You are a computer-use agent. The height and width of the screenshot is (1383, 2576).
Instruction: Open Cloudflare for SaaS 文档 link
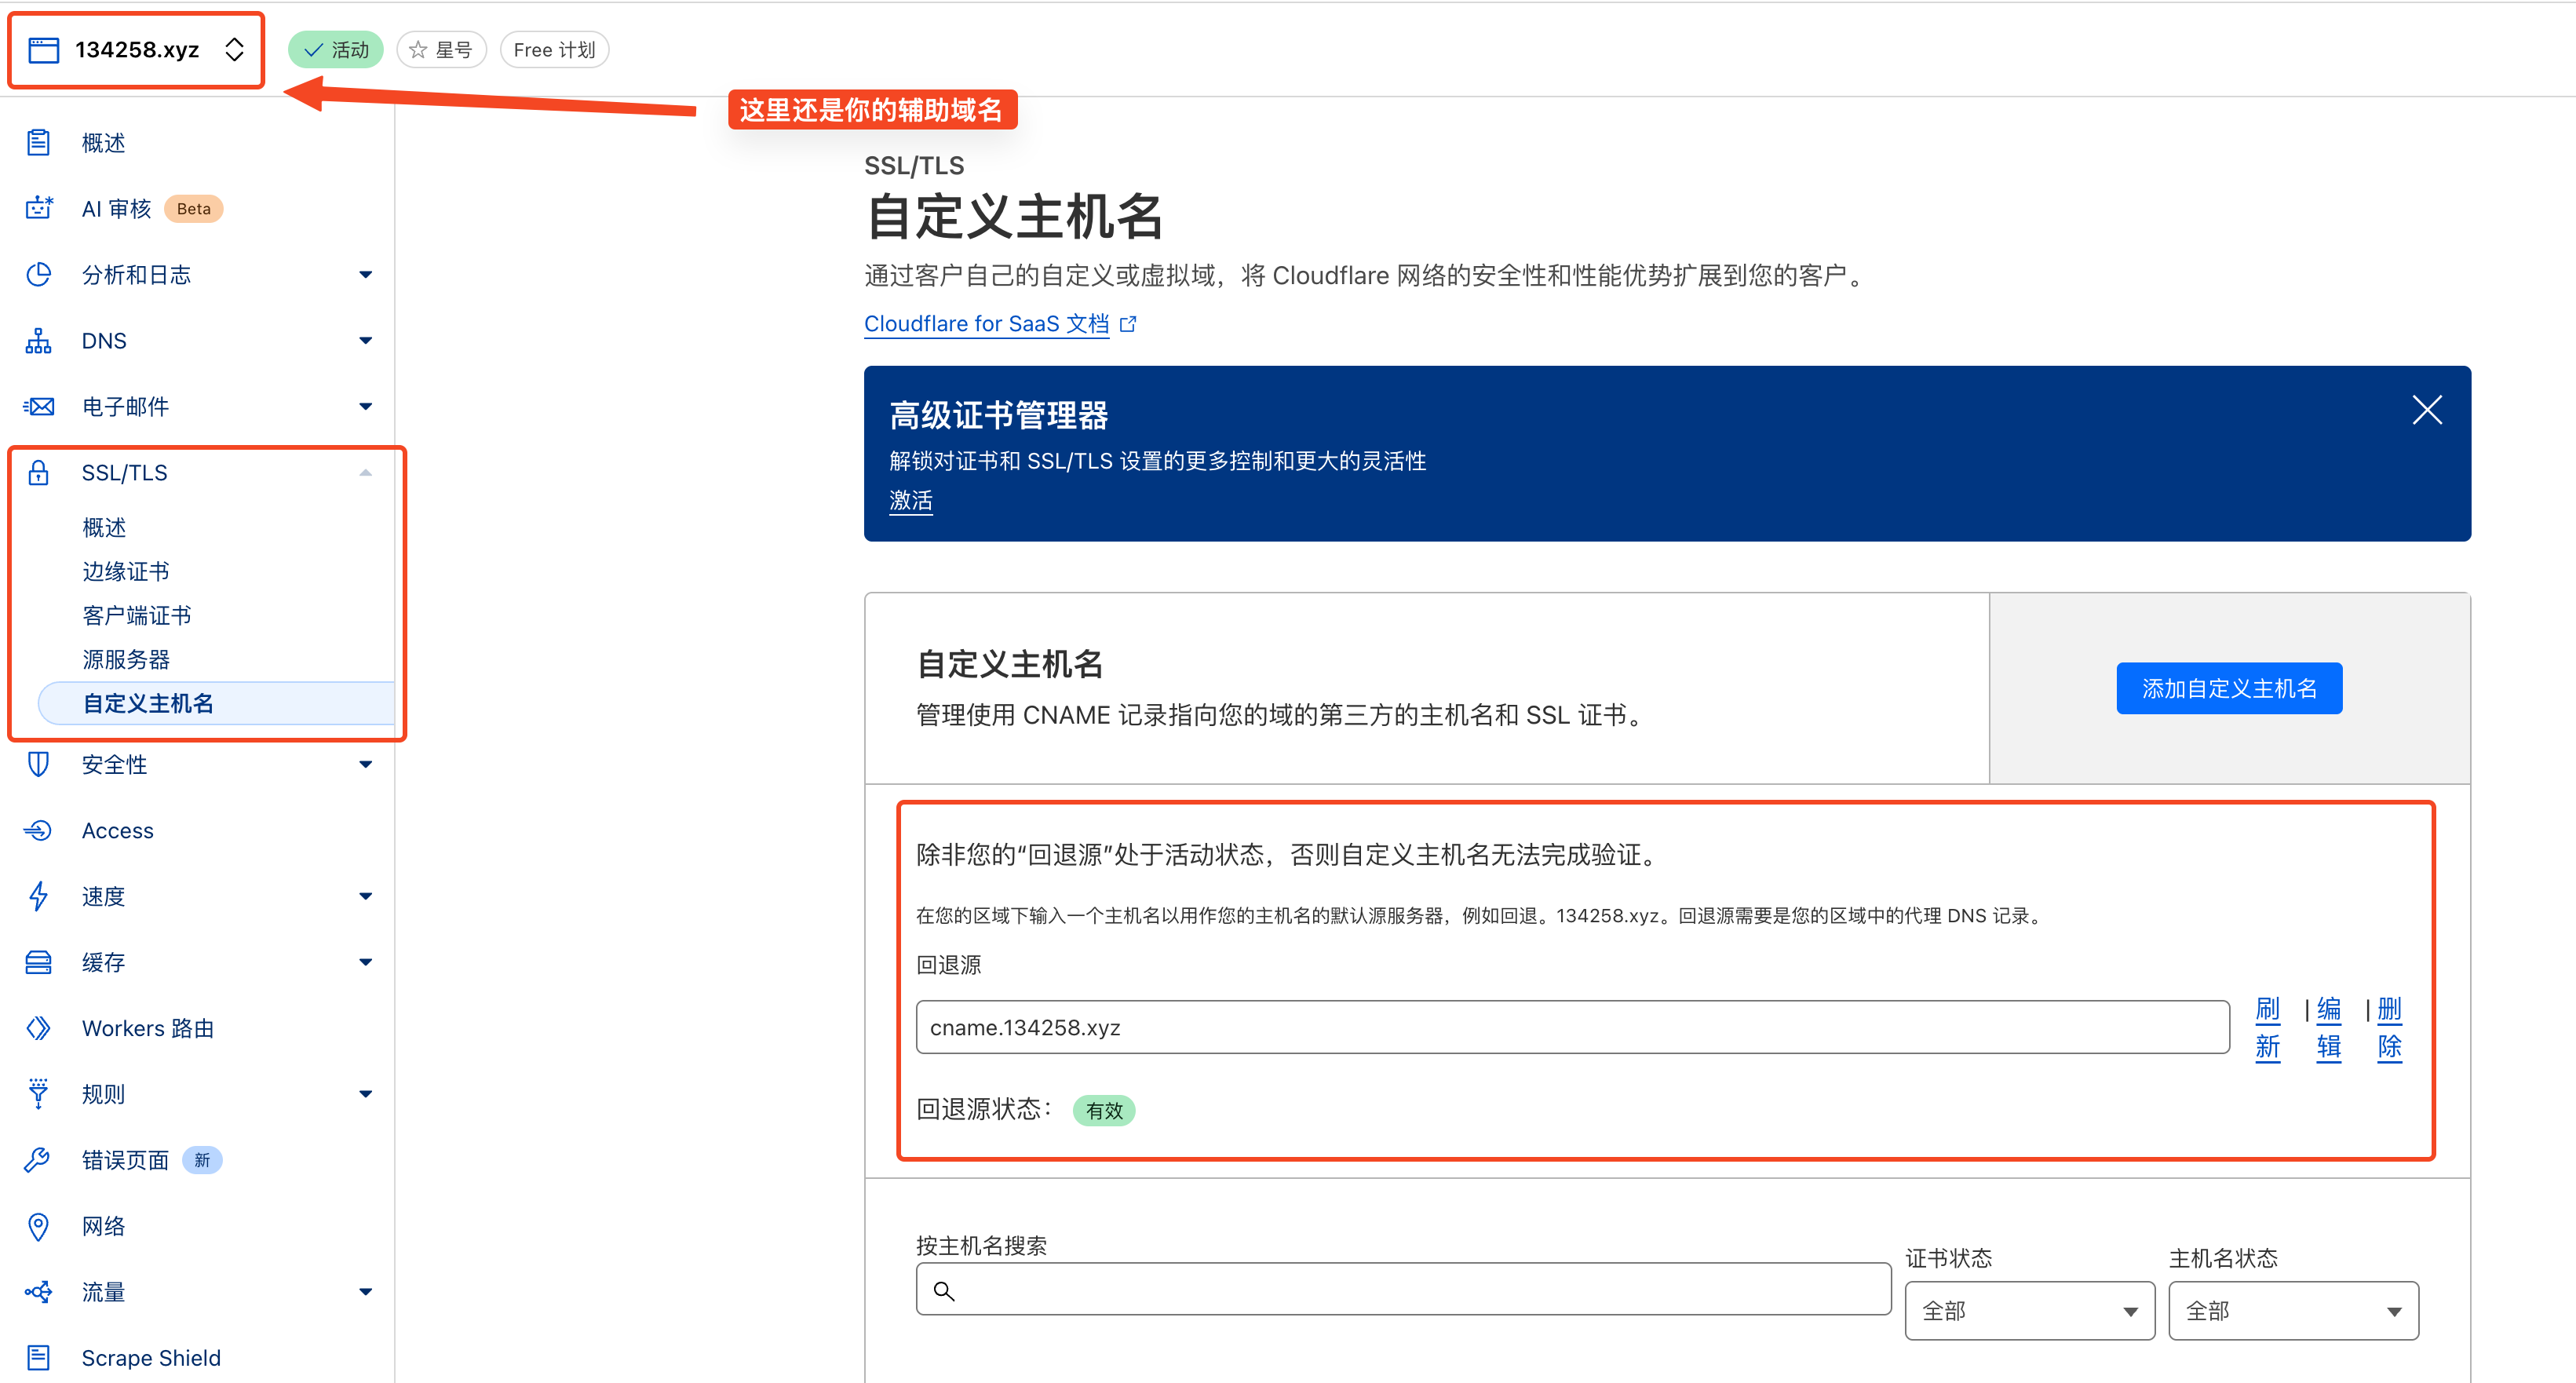click(986, 324)
